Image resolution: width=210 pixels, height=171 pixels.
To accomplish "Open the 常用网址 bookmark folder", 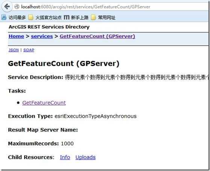I will (103, 17).
